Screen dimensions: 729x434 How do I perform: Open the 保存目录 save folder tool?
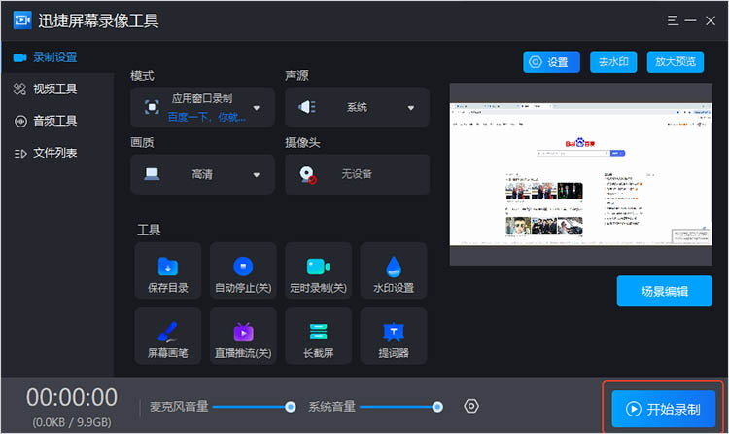(168, 271)
